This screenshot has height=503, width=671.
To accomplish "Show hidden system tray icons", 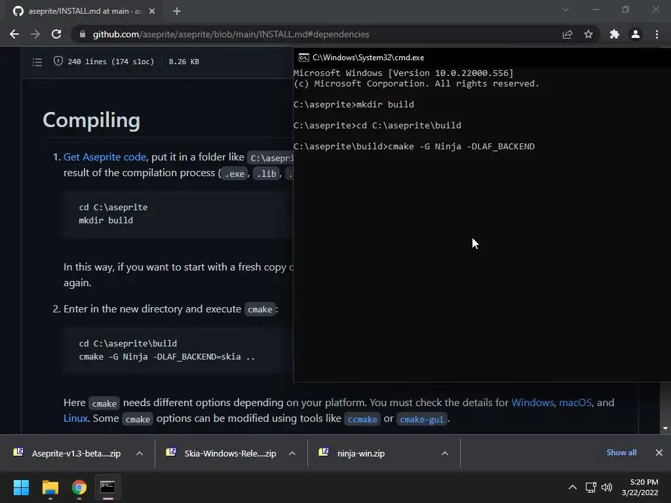I will [573, 487].
